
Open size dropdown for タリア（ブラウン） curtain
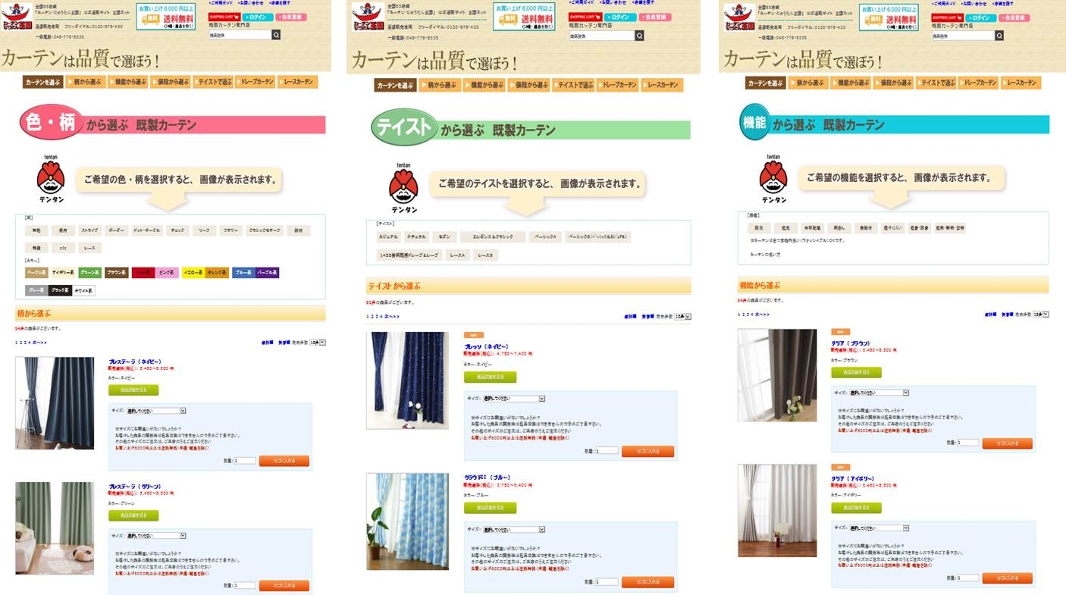click(879, 393)
